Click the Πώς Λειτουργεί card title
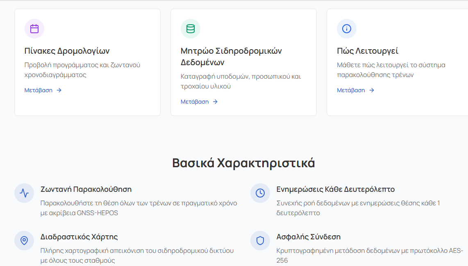 (368, 51)
